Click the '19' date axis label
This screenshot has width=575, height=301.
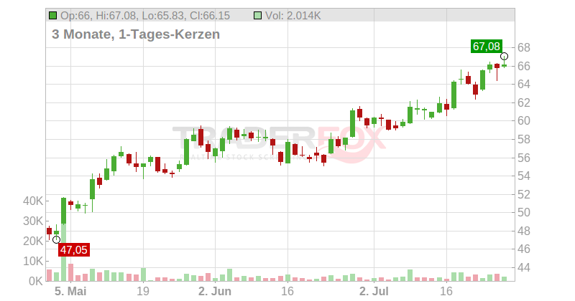coord(143,292)
